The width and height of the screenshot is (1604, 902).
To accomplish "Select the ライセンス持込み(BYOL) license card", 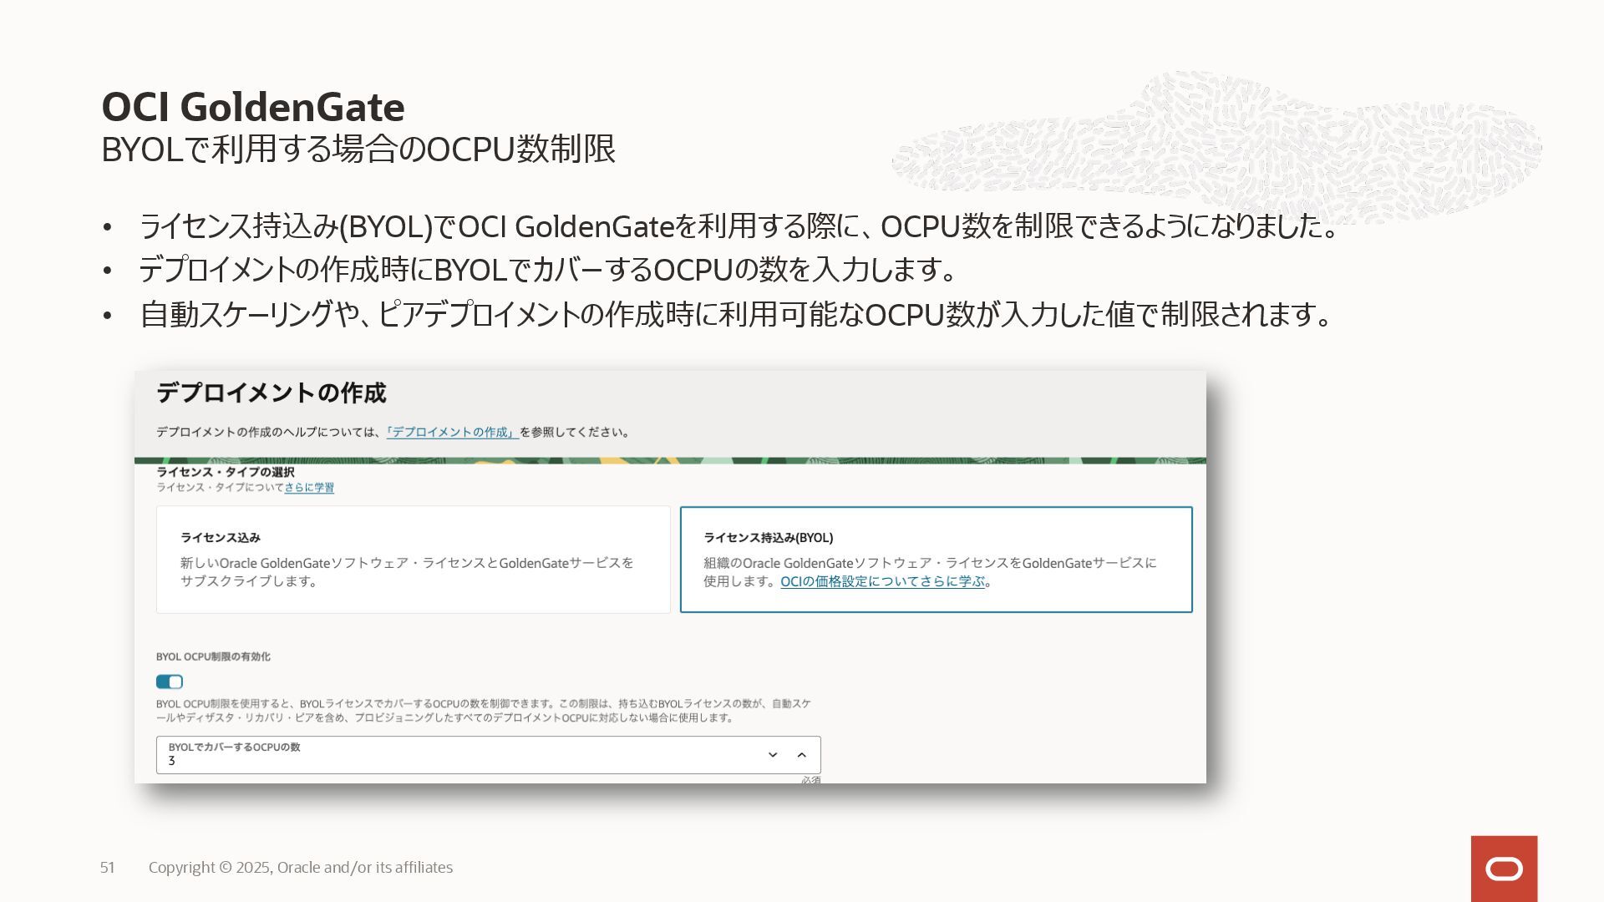I will click(x=937, y=560).
